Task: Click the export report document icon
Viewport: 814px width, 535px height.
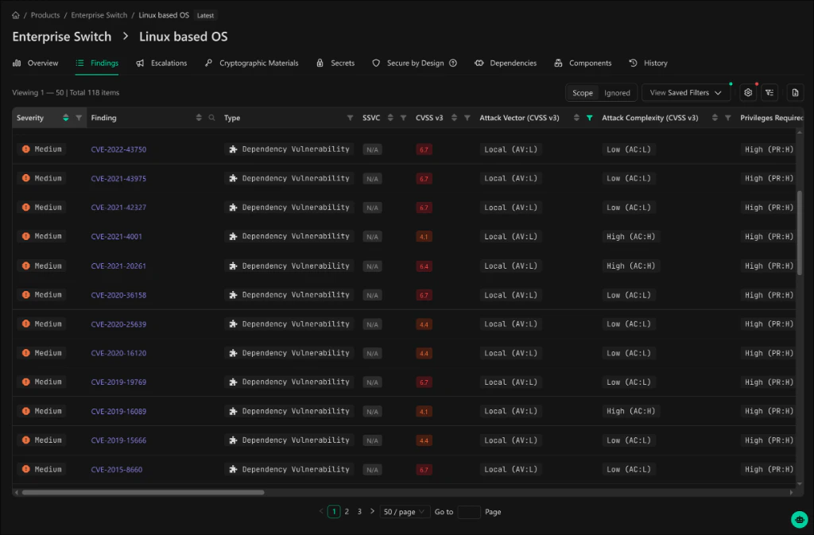Action: coord(795,92)
